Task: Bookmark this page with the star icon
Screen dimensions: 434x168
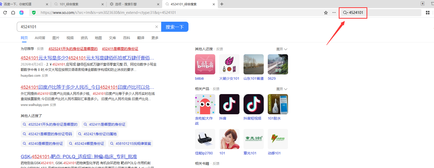Action: pyautogui.click(x=326, y=13)
